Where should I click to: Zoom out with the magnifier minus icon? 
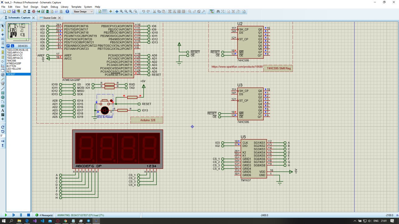(x=126, y=12)
